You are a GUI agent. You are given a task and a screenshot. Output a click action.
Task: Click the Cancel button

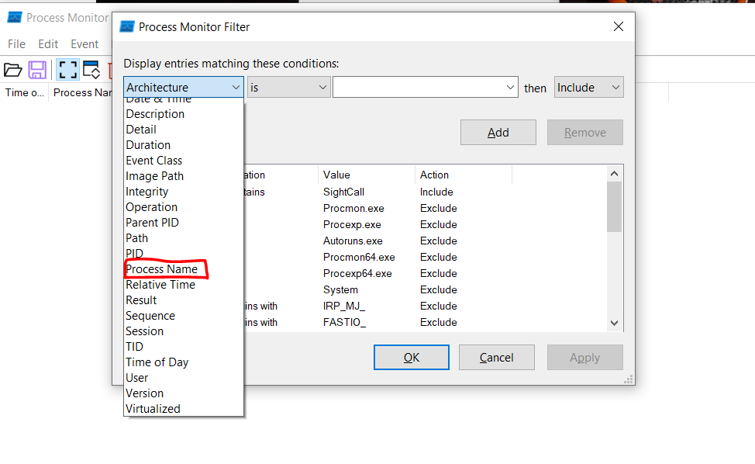click(x=496, y=357)
